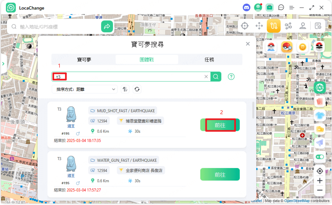Open the Discord icon in title bar
Screen dimensions: 332x205
click(x=246, y=8)
